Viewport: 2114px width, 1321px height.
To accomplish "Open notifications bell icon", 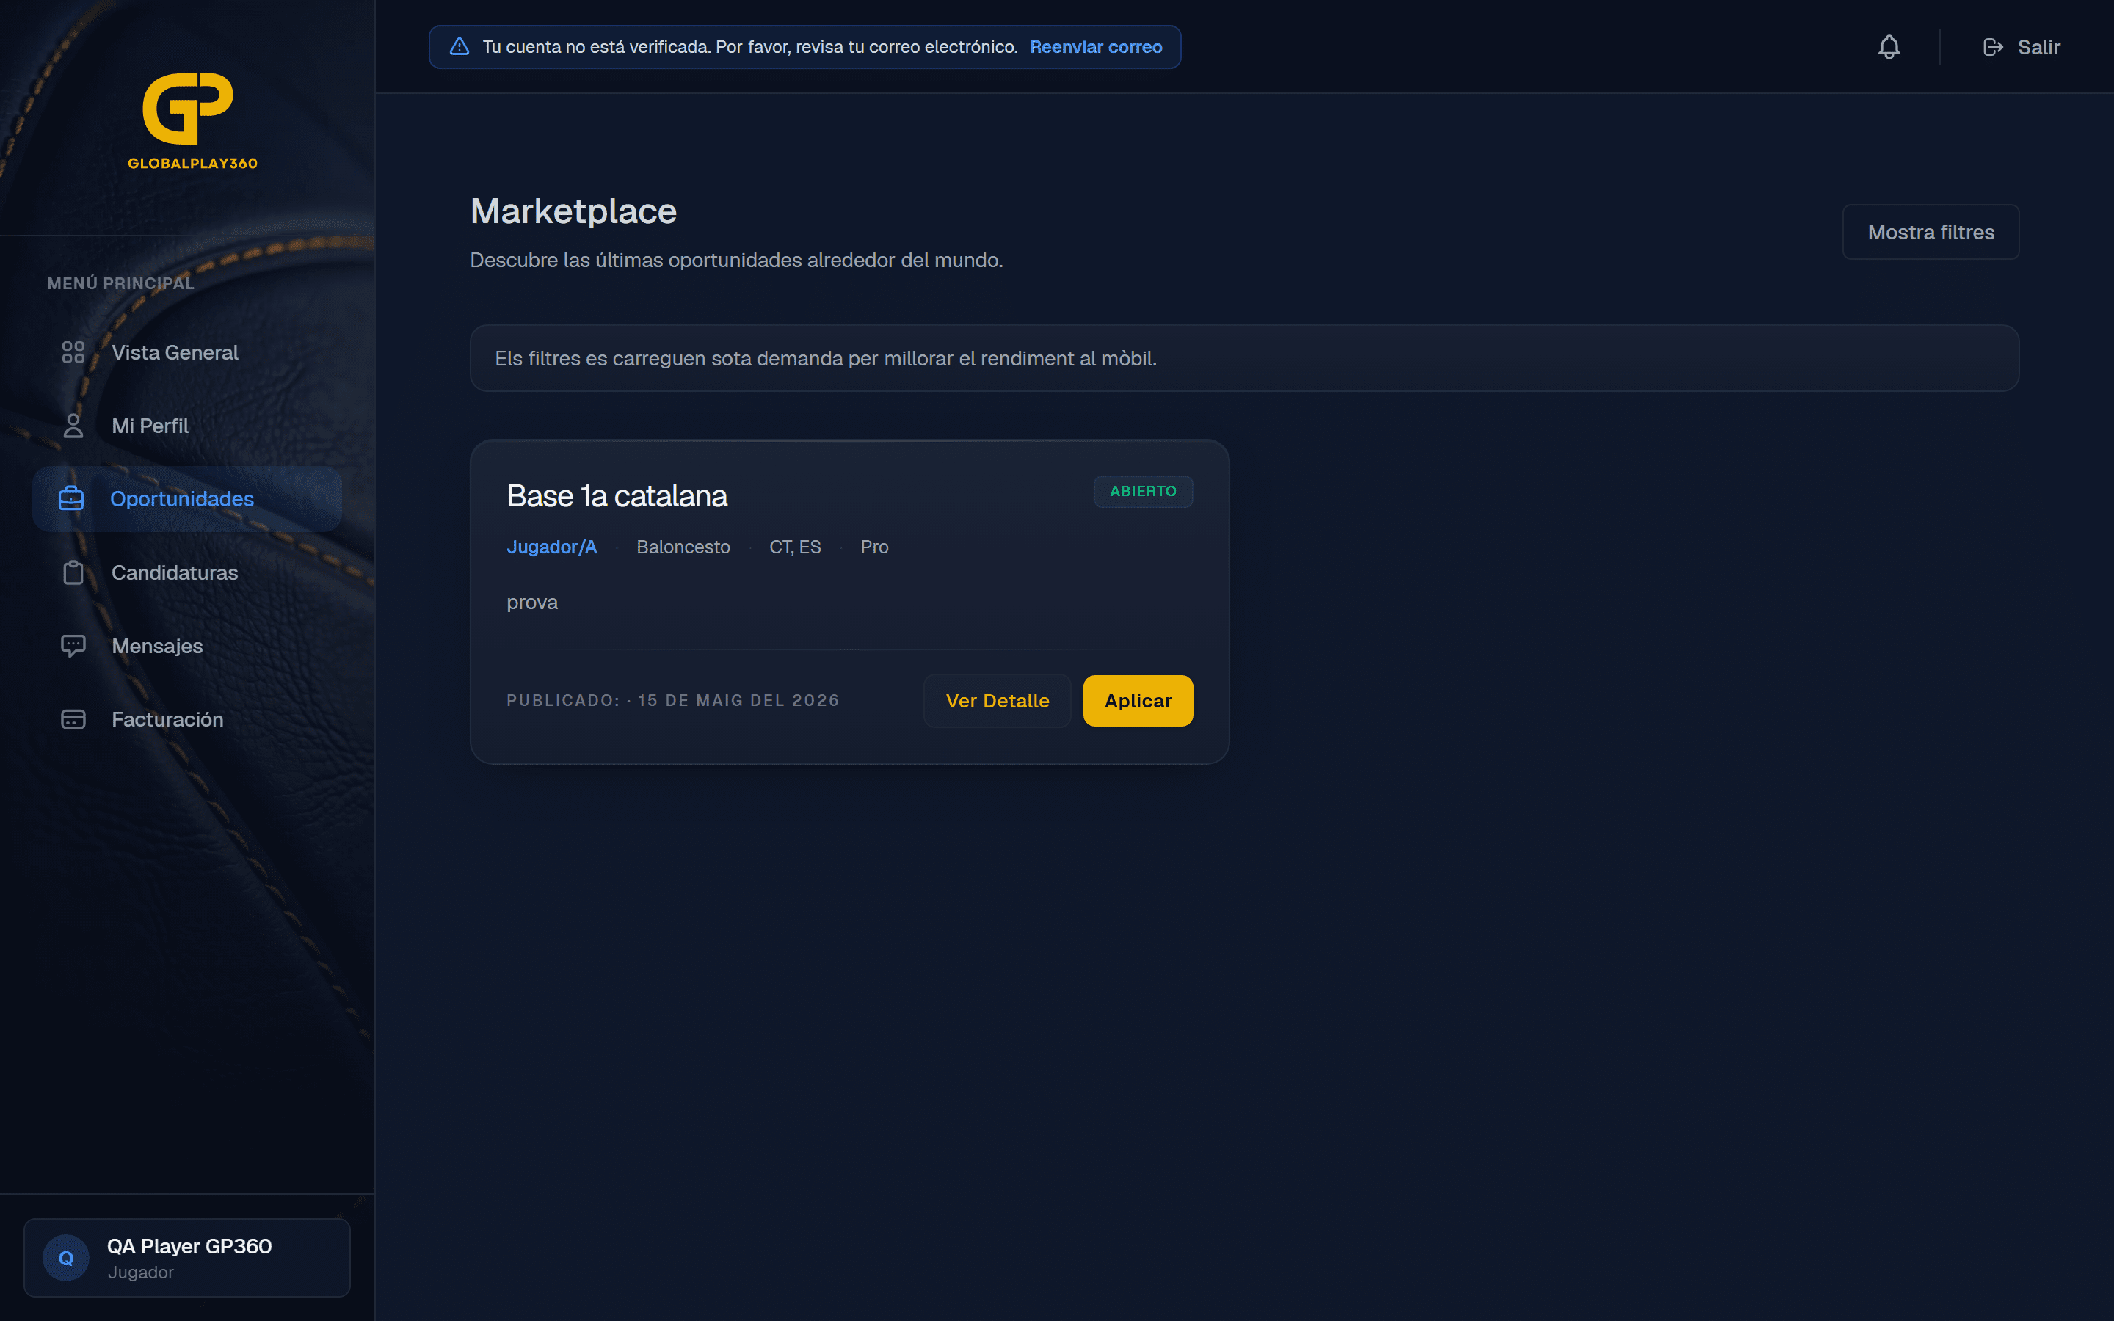I will [1889, 47].
